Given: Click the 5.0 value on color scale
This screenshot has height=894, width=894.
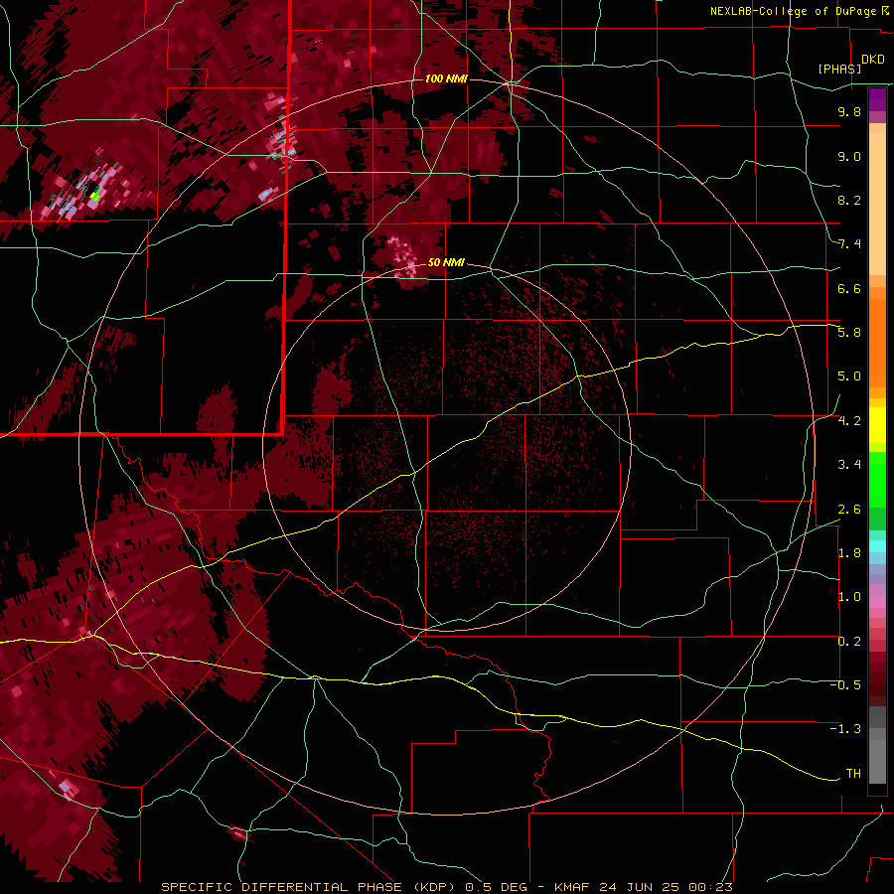Looking at the screenshot, I should [849, 376].
